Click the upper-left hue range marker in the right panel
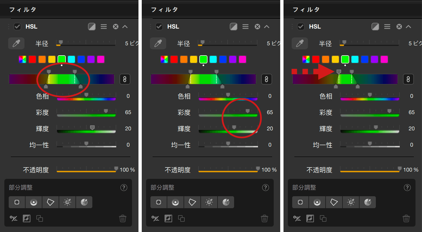422x232 pixels. point(339,72)
